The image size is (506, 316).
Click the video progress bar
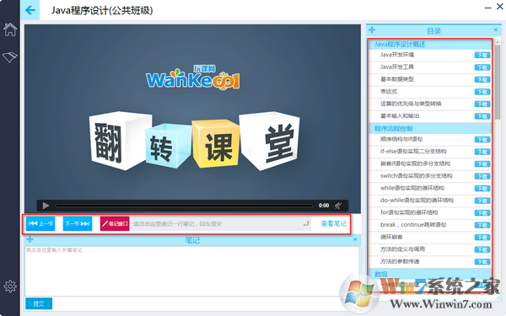[184, 206]
